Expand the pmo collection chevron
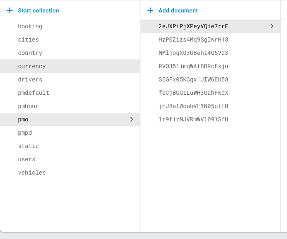Image resolution: width=287 pixels, height=239 pixels. [131, 119]
